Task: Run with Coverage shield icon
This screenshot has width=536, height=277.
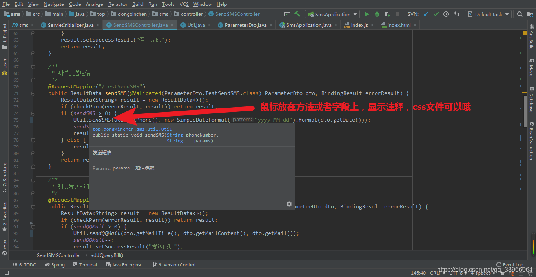Action: tap(387, 14)
